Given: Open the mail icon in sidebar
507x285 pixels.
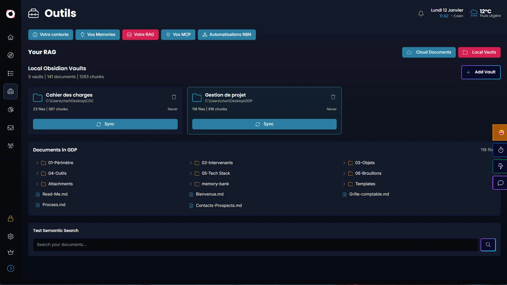Looking at the screenshot, I should [11, 128].
